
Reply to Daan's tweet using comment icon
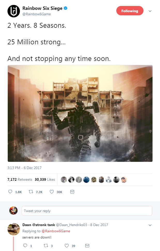25,245
